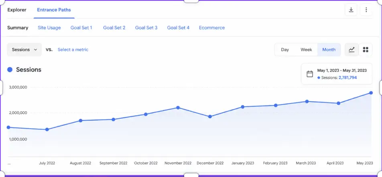Click the February 2023 data point
The image size is (382, 177).
click(x=276, y=106)
